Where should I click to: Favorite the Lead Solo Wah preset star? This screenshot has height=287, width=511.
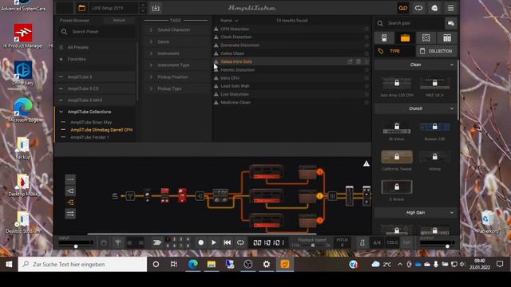point(366,86)
